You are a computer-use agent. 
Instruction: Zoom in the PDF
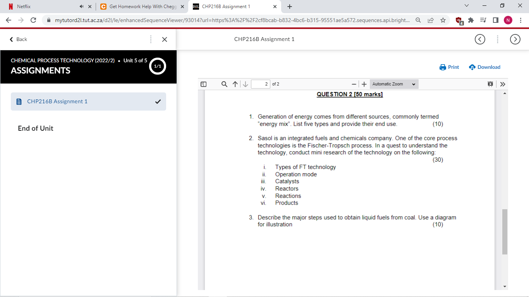pos(364,84)
